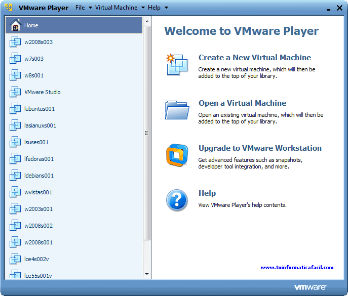
Task: Select the w8s001 virtual machine
Action: tap(73, 75)
